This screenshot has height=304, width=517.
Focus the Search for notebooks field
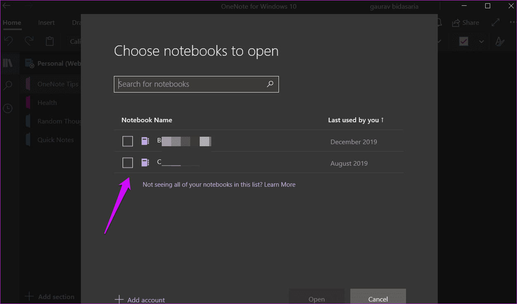pyautogui.click(x=196, y=84)
